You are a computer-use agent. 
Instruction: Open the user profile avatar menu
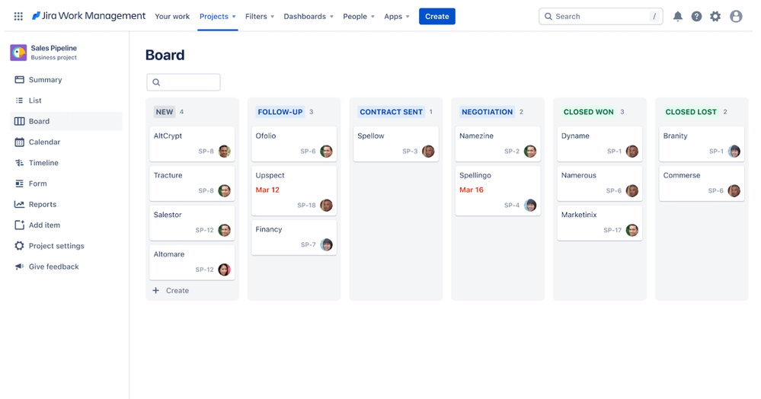736,17
